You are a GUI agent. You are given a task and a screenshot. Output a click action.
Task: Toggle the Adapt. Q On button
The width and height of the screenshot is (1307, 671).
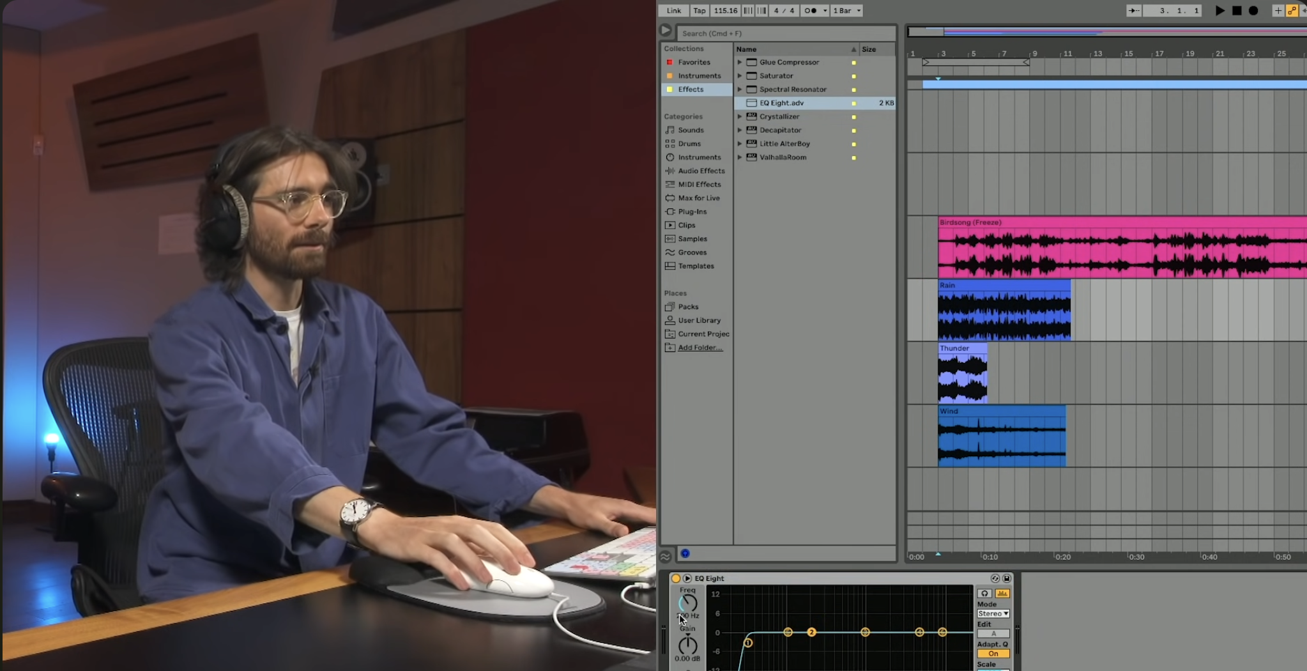click(x=993, y=654)
